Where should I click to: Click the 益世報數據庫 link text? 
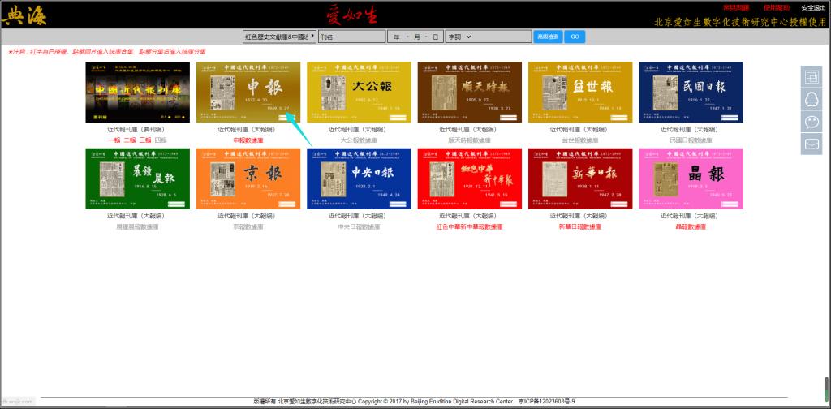pyautogui.click(x=580, y=140)
